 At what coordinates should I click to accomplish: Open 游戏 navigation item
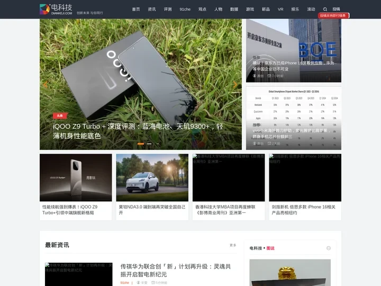coord(250,9)
